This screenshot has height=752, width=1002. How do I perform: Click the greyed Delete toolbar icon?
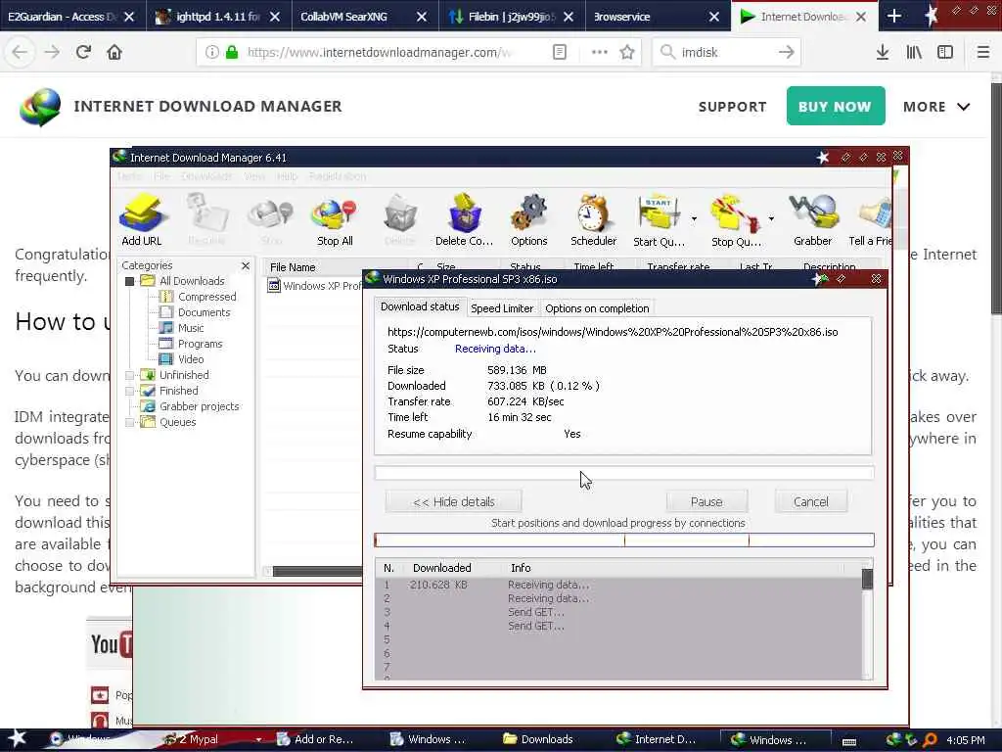400,220
